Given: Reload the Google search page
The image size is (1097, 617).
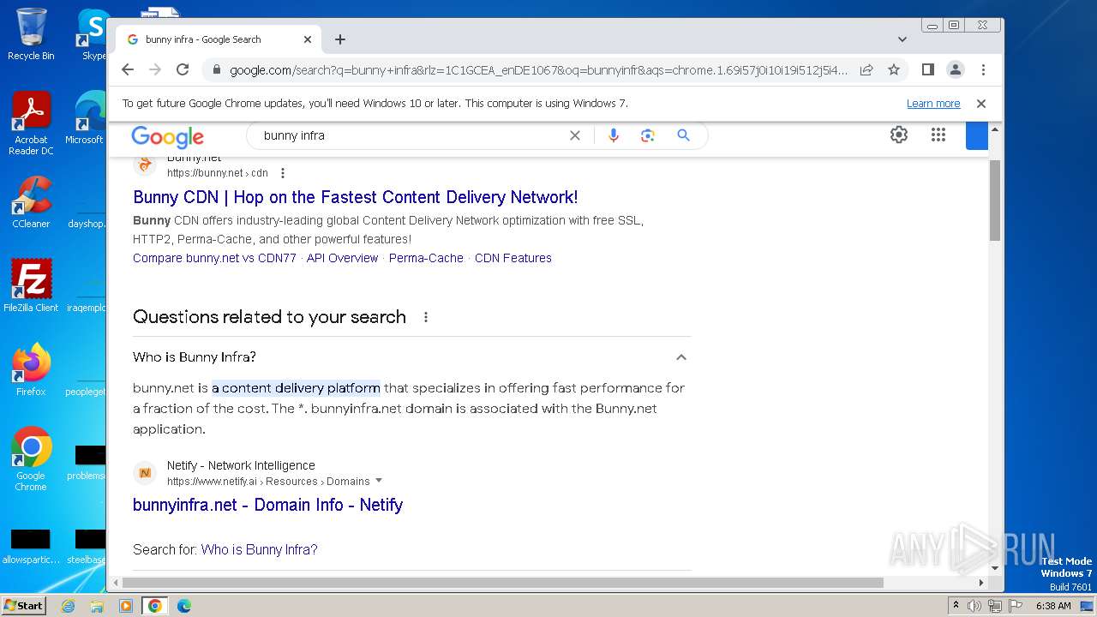Looking at the screenshot, I should pyautogui.click(x=183, y=69).
